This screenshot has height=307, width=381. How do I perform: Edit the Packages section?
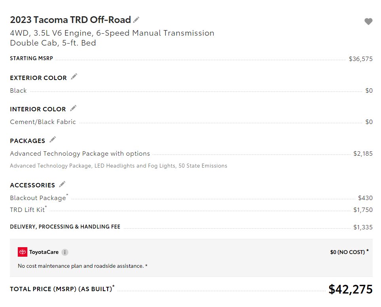coord(53,139)
